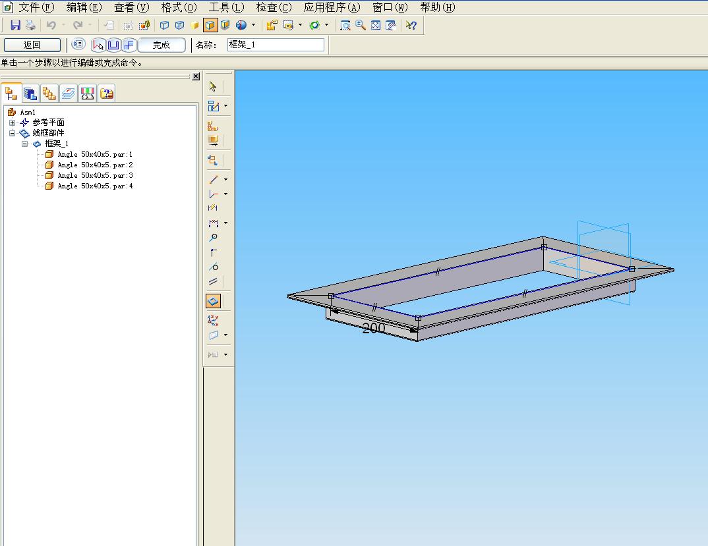Viewport: 708px width, 546px height.
Task: Select the end-conditions step icon
Action: 129,45
